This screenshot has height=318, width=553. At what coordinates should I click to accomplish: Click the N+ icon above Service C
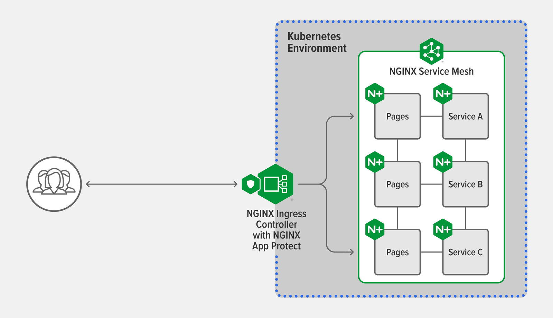coord(442,229)
